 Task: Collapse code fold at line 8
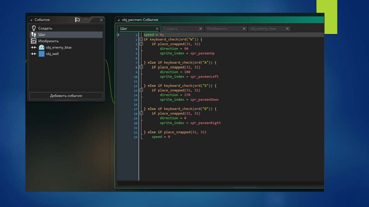[x=141, y=67]
